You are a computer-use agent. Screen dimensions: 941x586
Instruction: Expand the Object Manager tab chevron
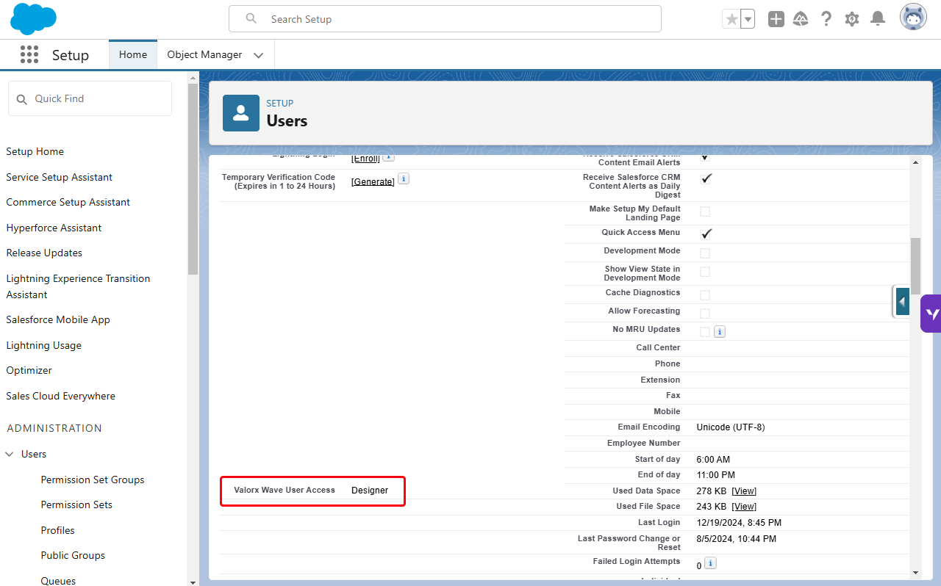tap(259, 55)
